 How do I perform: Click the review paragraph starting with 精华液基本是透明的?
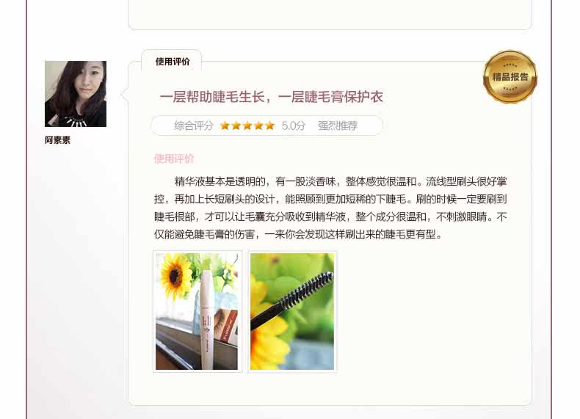click(330, 208)
